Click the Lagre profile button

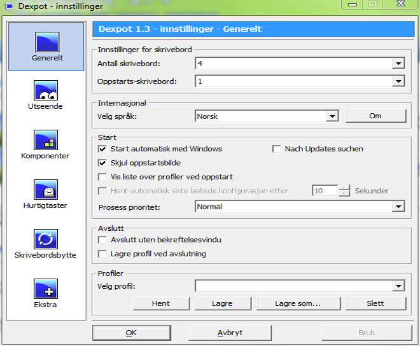(223, 303)
